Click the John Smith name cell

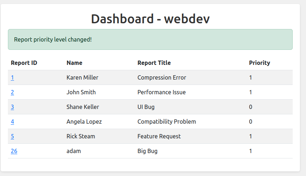(81, 92)
